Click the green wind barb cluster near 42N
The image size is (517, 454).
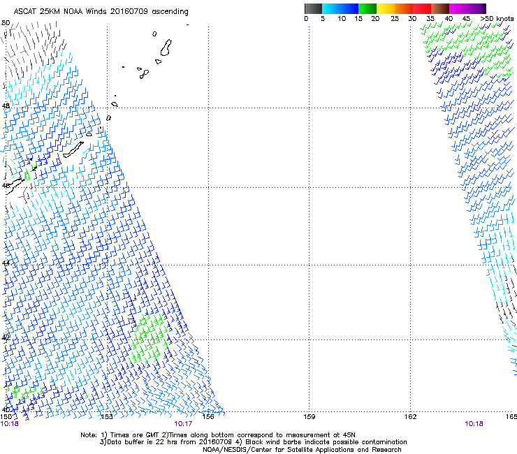pos(147,339)
